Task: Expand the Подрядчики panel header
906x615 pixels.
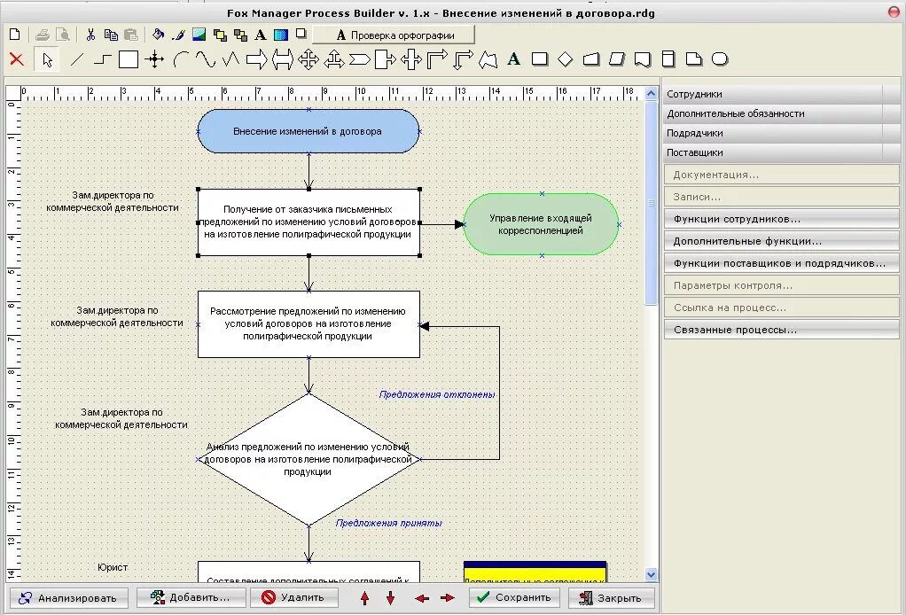Action: (782, 134)
